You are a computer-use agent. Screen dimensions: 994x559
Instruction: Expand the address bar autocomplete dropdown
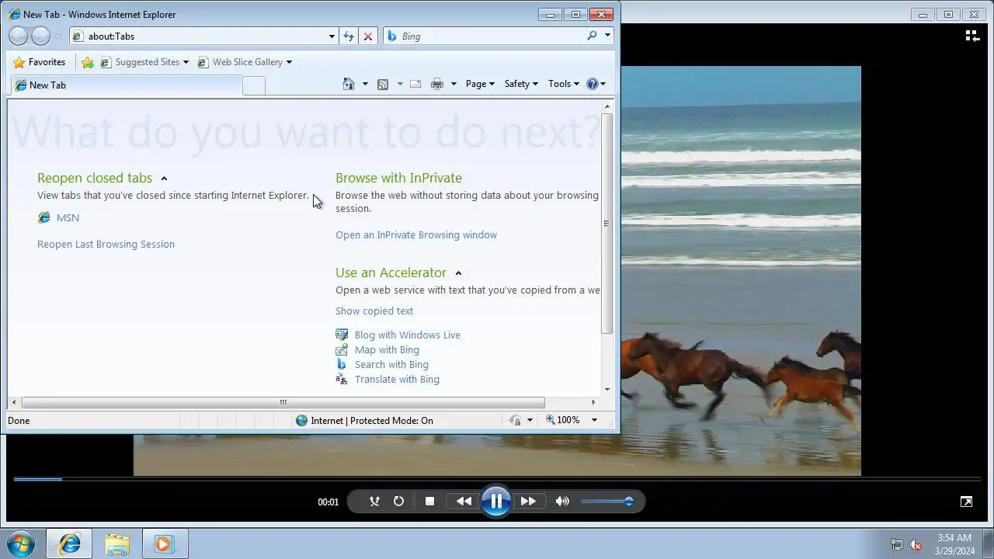pyautogui.click(x=332, y=36)
